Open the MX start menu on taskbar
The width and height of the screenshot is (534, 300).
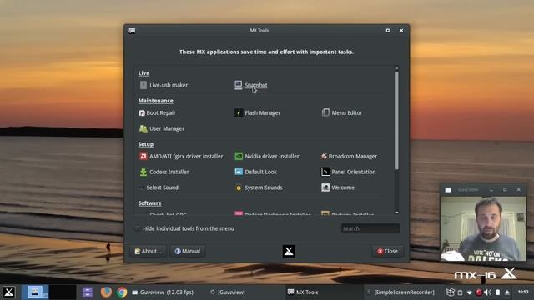click(x=9, y=292)
